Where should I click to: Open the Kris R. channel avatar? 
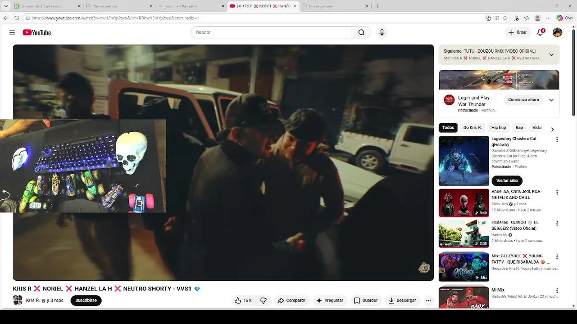point(18,300)
